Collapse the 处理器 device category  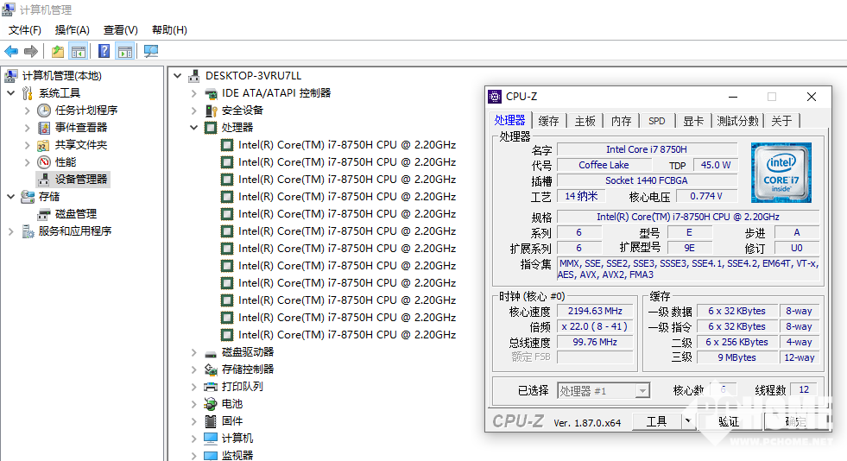[194, 128]
